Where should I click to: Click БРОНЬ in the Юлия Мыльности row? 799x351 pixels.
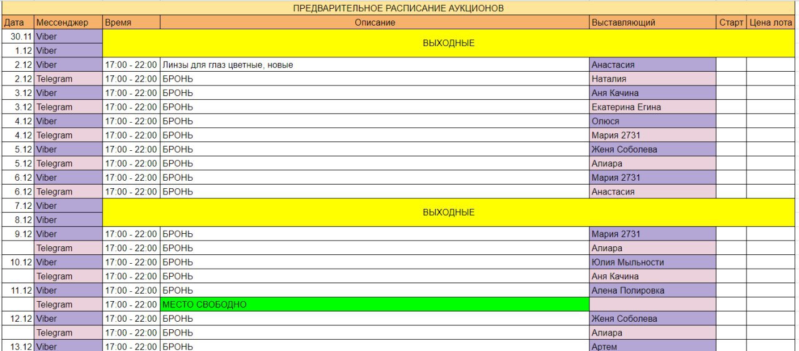[375, 262]
